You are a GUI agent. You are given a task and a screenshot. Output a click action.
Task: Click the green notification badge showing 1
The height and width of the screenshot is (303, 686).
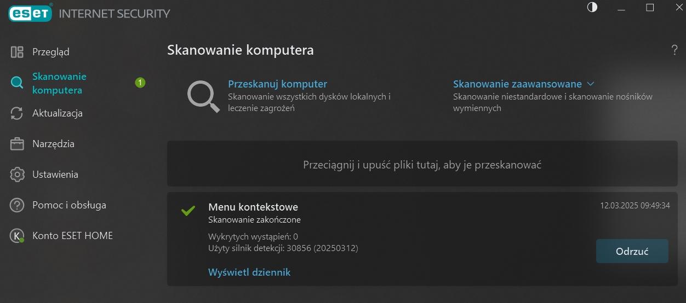tap(140, 83)
